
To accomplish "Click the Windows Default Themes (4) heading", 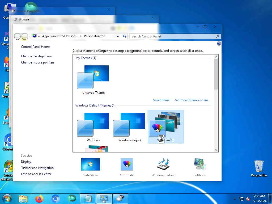I will pyautogui.click(x=95, y=105).
